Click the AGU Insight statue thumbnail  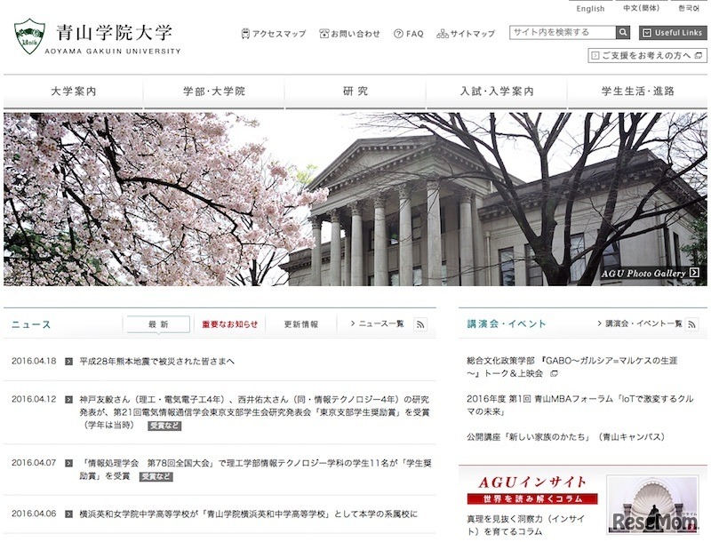coord(652,505)
